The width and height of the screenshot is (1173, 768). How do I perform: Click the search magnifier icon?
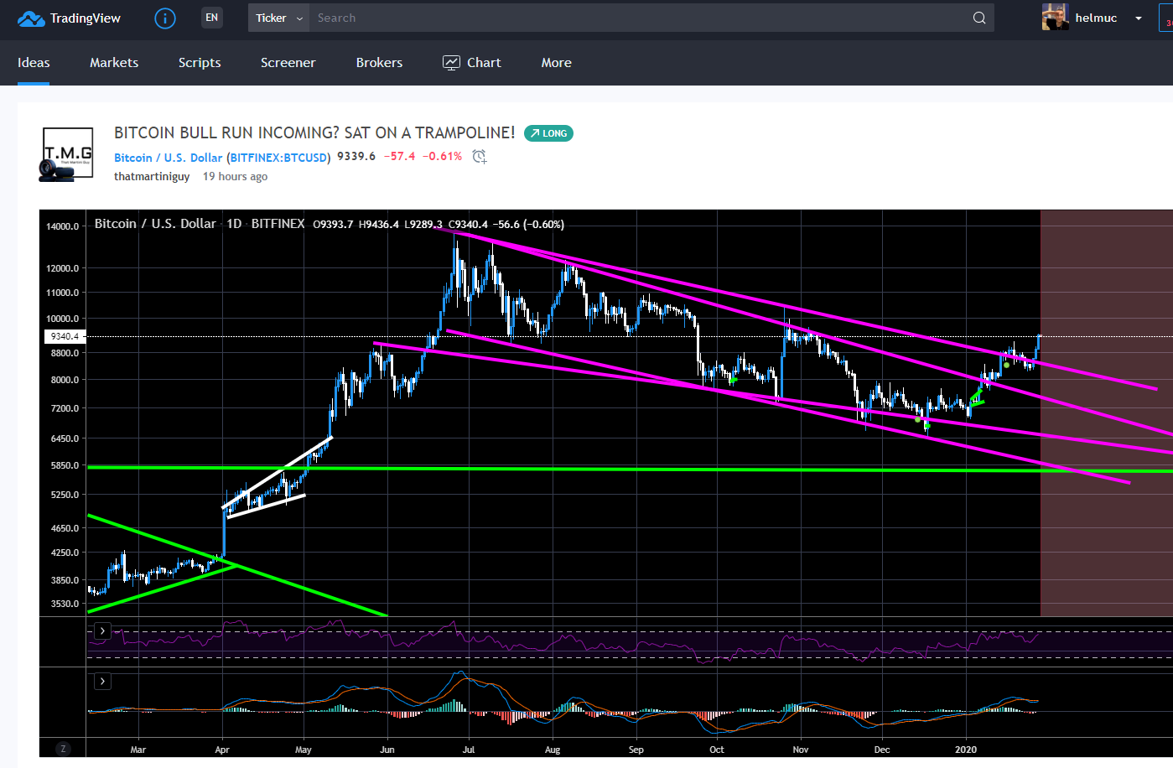(978, 18)
